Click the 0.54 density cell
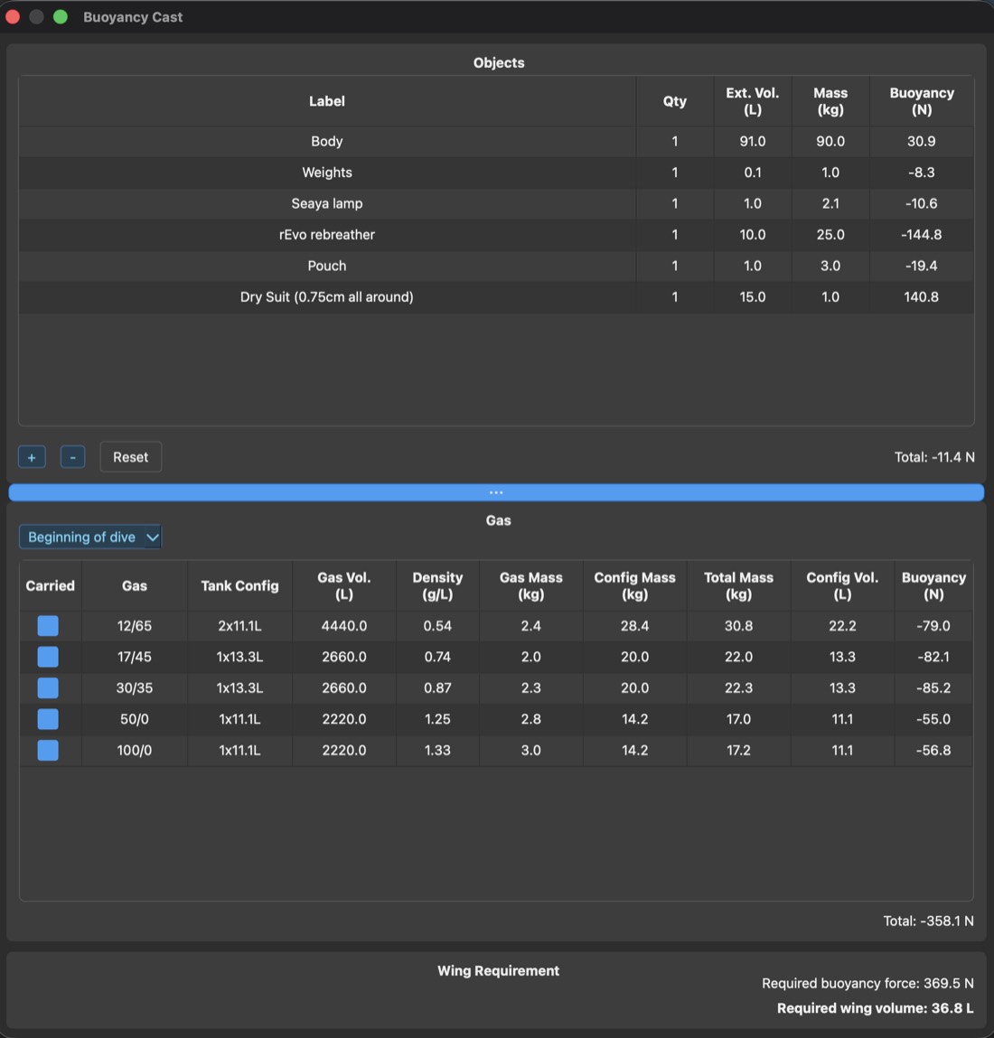 tap(437, 625)
